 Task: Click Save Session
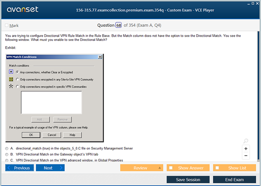coord(188,180)
